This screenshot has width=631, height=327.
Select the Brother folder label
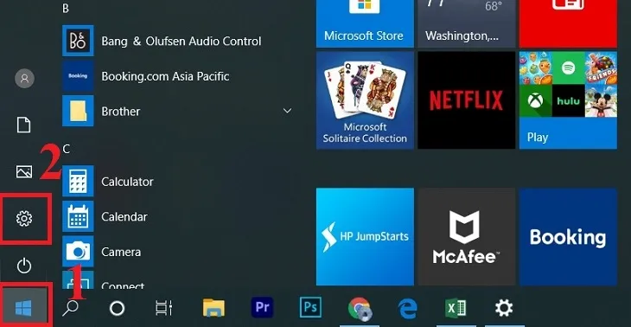pos(121,111)
